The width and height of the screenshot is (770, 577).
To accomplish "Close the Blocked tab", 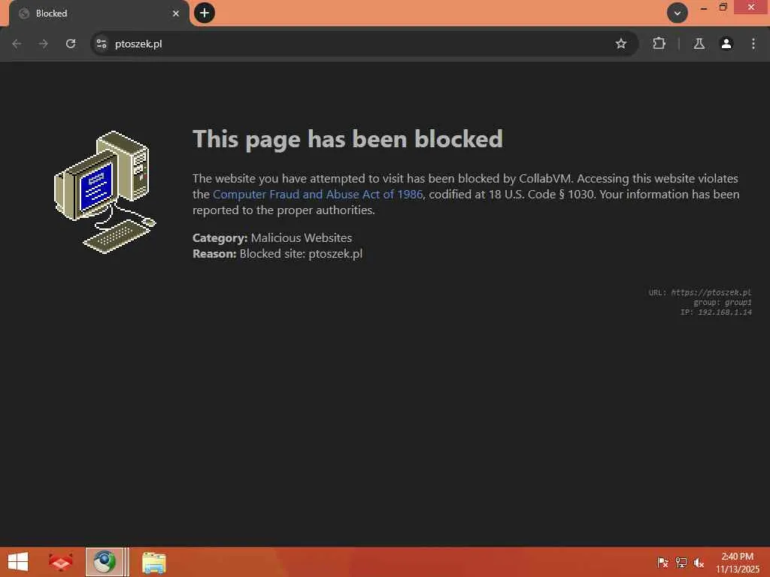I will (176, 14).
